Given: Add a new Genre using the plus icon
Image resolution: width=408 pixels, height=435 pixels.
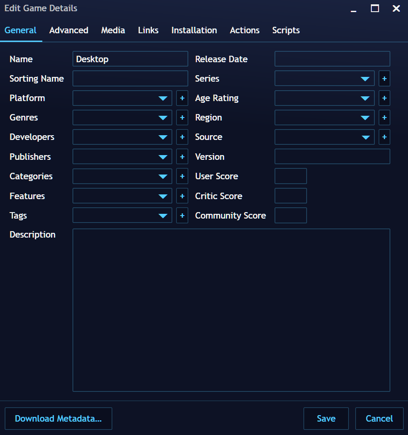Looking at the screenshot, I should click(x=182, y=117).
